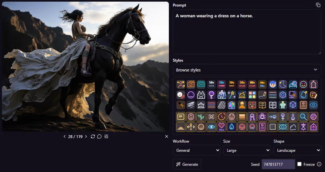Click the Generate button
Screen dimensions: 325x172
click(187, 164)
